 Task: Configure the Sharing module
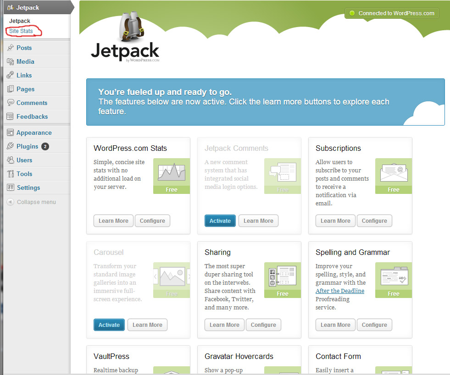pos(263,325)
